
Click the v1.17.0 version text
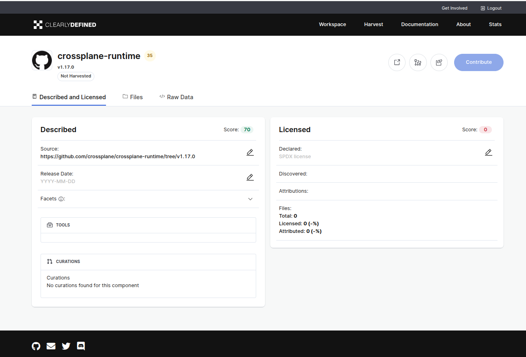[66, 67]
